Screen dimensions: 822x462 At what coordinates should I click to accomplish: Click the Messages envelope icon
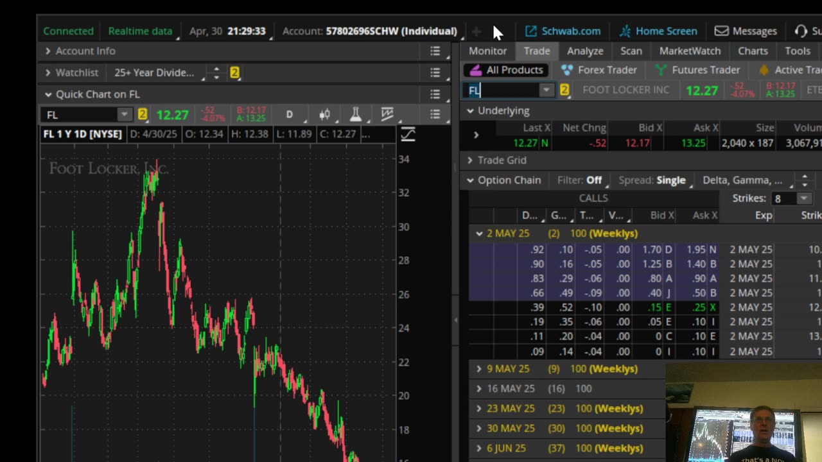(x=721, y=31)
